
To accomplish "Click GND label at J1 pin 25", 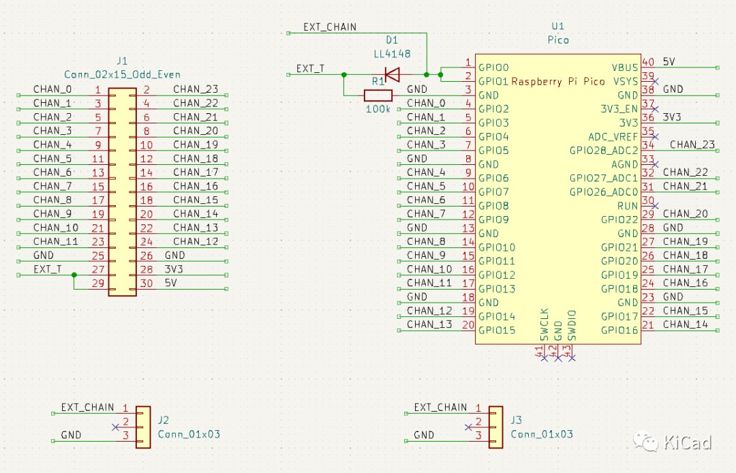I will (44, 256).
